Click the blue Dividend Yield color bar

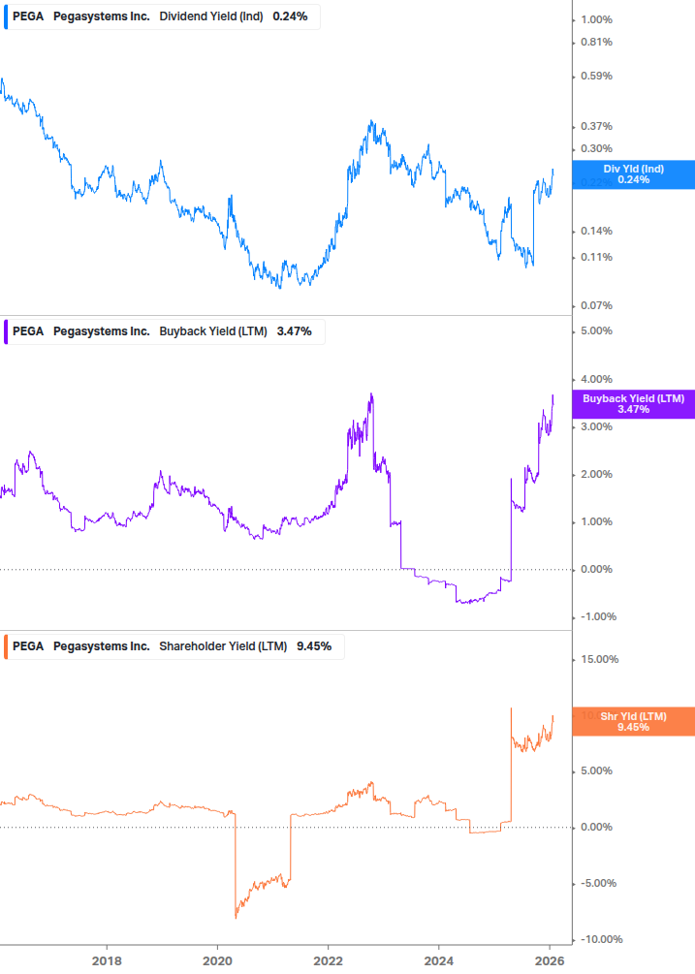[6, 16]
